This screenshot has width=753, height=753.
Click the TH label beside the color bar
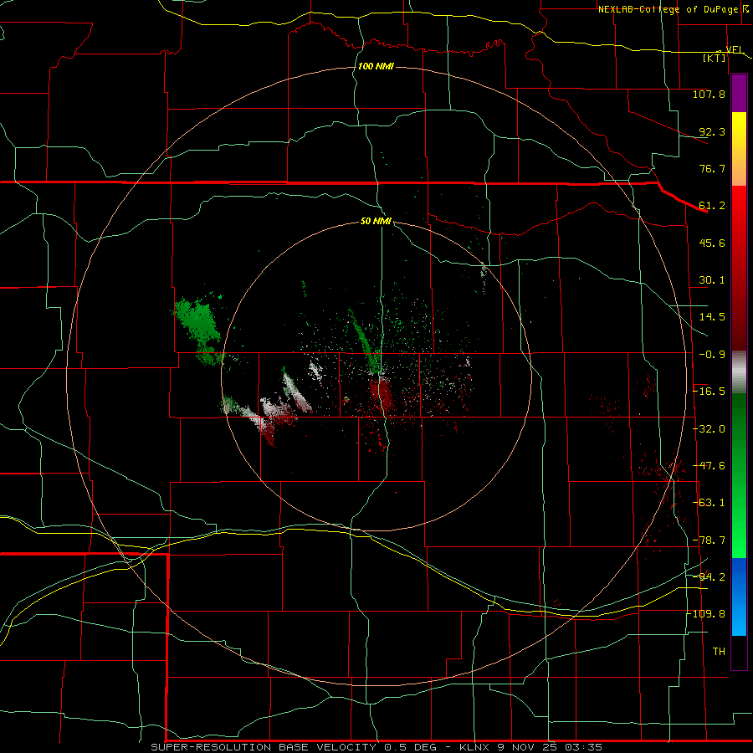(719, 652)
